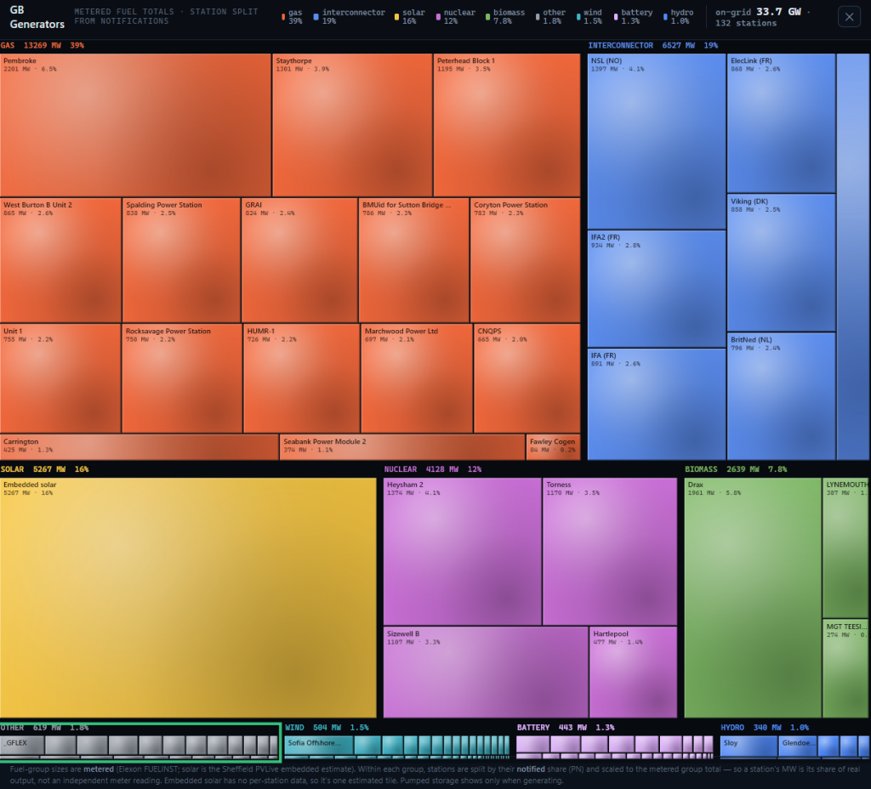Click the WIND 504 MW header
The width and height of the screenshot is (871, 789).
pos(327,728)
